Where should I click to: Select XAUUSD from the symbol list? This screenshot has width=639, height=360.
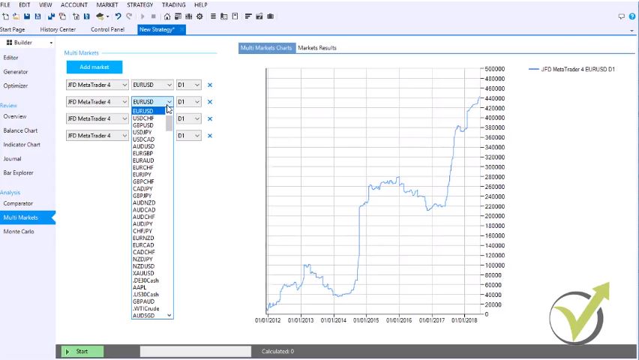(143, 273)
